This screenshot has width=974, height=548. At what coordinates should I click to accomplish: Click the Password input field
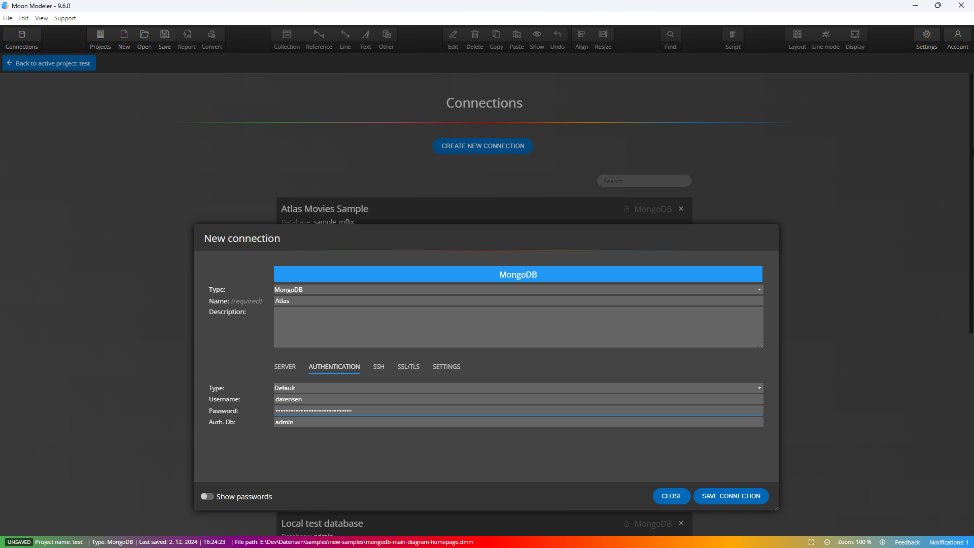click(518, 410)
